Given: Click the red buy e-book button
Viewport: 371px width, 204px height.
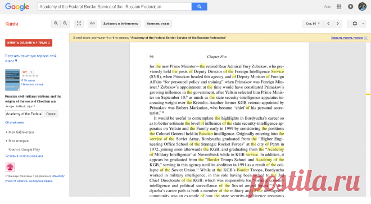Looking at the screenshot, I should click(29, 43).
